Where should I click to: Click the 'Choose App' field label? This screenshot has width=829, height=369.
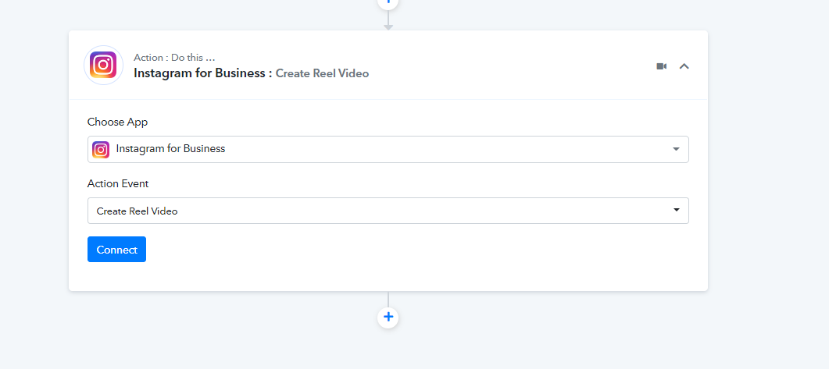117,122
